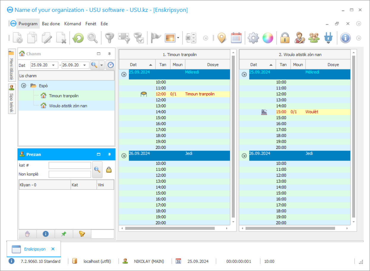Viewport: 370px width, 271px height.
Task: Select Woulo atistik zòn nan room
Action: tap(68, 106)
